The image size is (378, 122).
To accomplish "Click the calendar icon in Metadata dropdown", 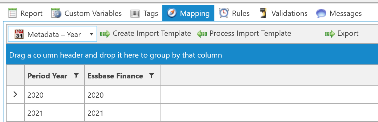I will coord(19,34).
